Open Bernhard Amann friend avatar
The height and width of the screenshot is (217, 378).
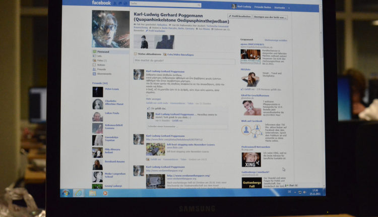pos(97,165)
